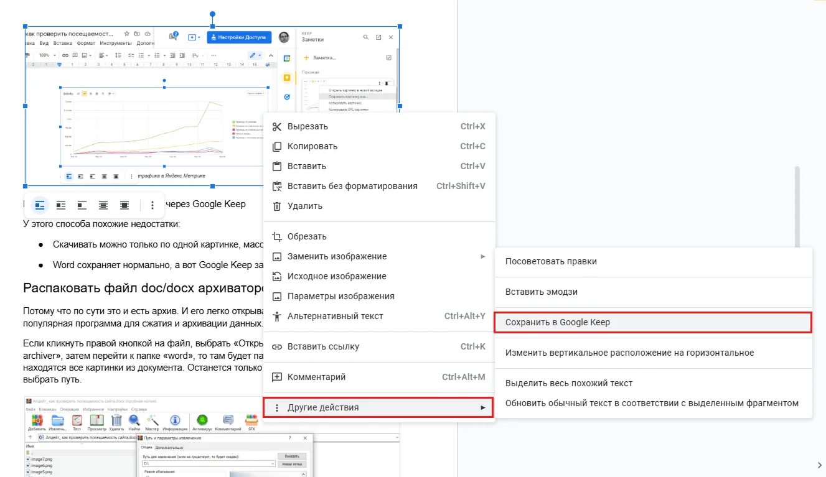Screen dimensions: 826x477
Task: Open three-dot image options in floating toolbar
Action: (153, 205)
